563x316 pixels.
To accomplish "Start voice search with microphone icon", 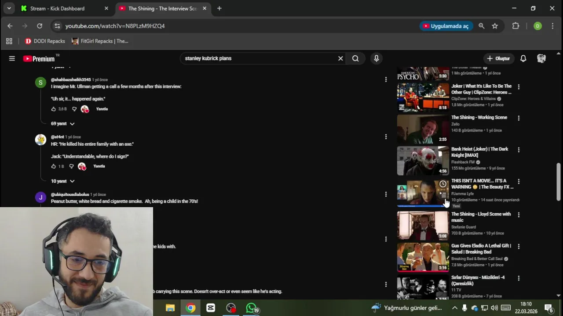I will 376,58.
